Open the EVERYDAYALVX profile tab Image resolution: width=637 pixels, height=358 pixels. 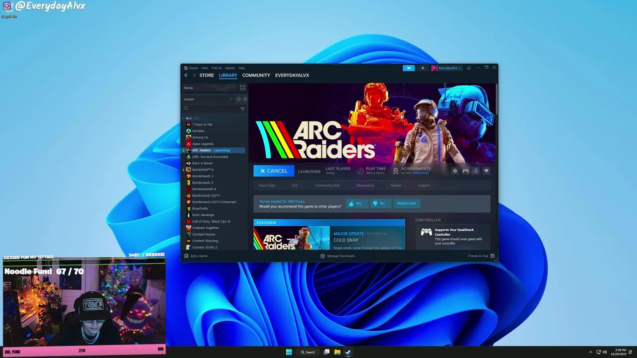point(292,76)
